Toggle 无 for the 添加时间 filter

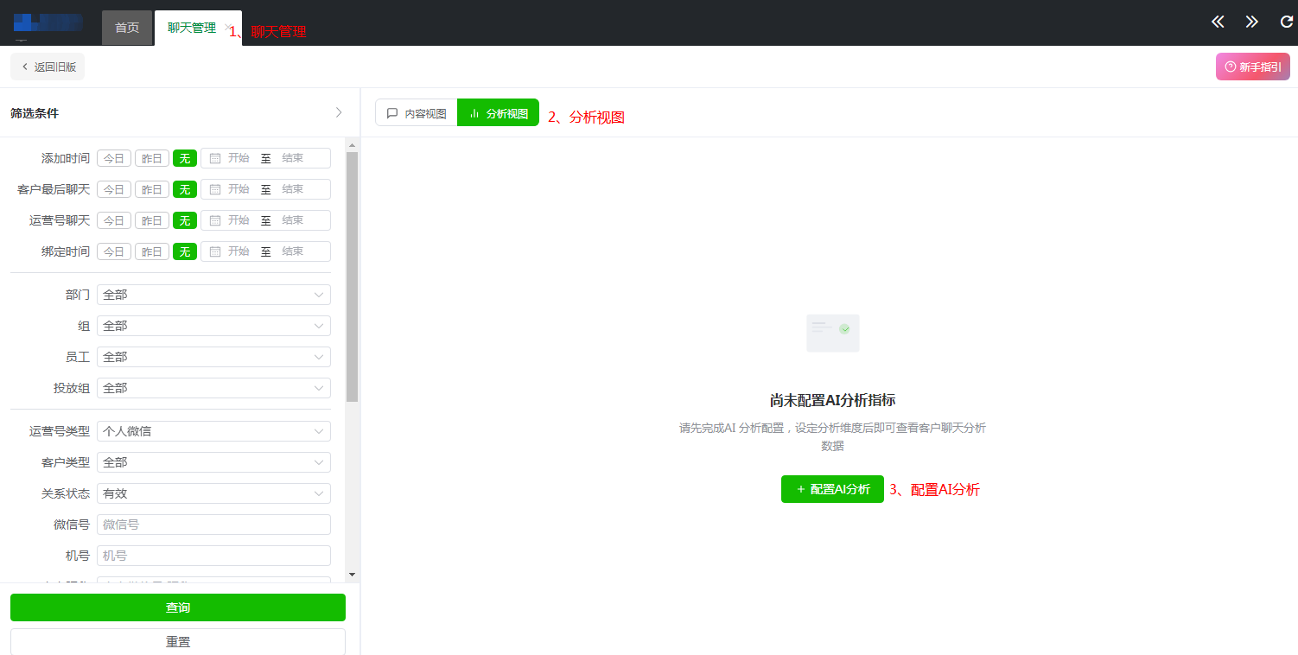pyautogui.click(x=184, y=157)
